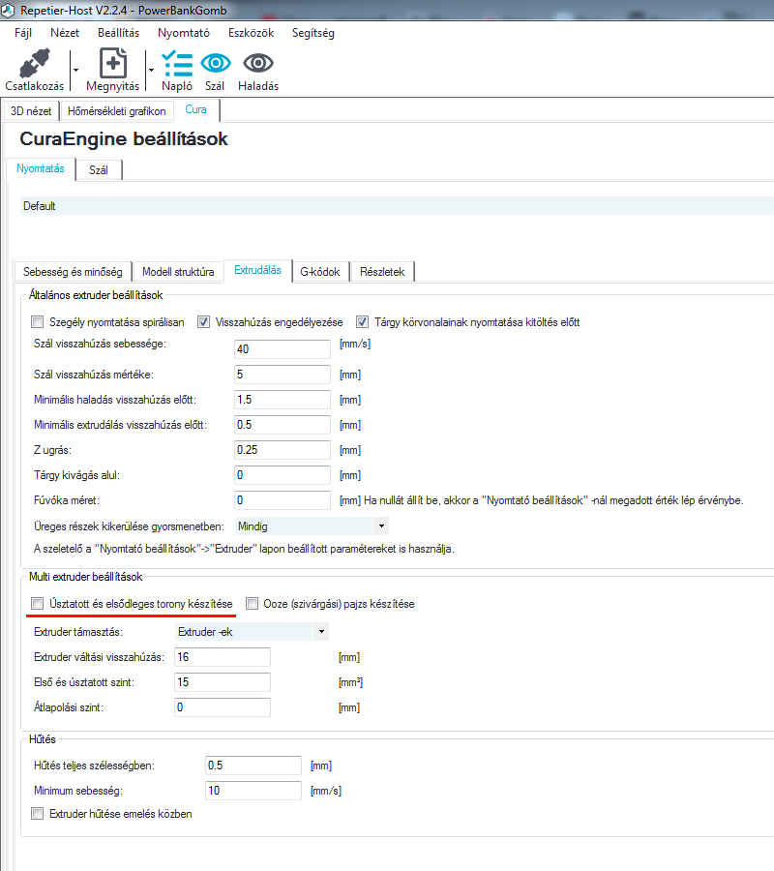Open the Nézet menu
The height and width of the screenshot is (871, 774).
(65, 33)
